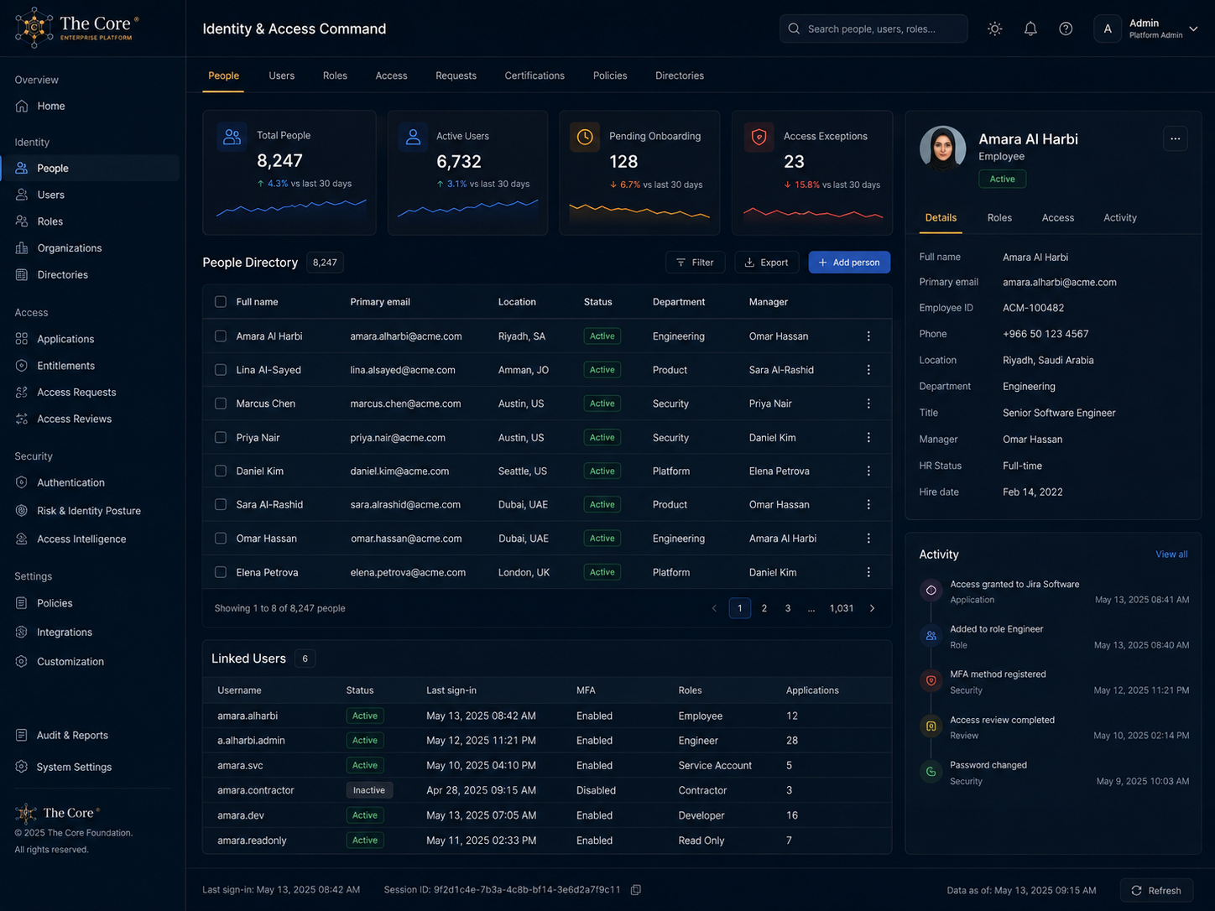The height and width of the screenshot is (911, 1215).
Task: Click the Risk & Identity Posture icon
Action: pos(22,511)
